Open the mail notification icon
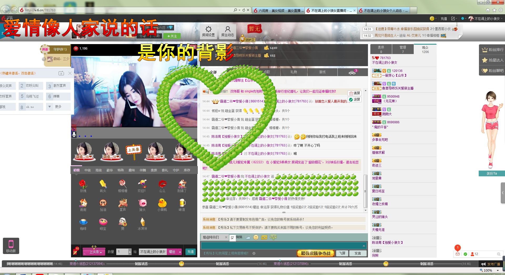 pyautogui.click(x=458, y=254)
